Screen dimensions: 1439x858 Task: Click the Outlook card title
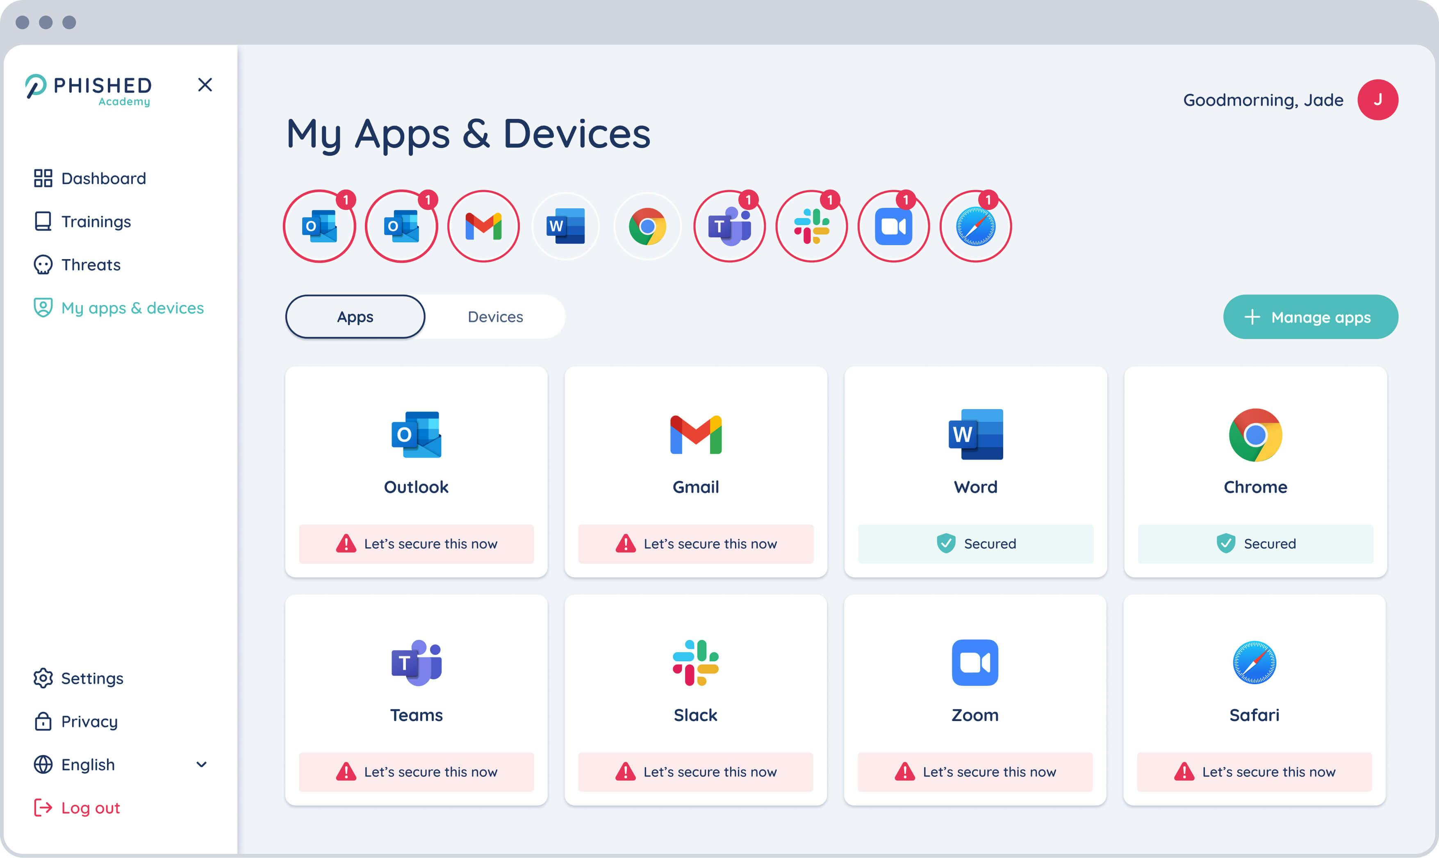[x=416, y=487]
